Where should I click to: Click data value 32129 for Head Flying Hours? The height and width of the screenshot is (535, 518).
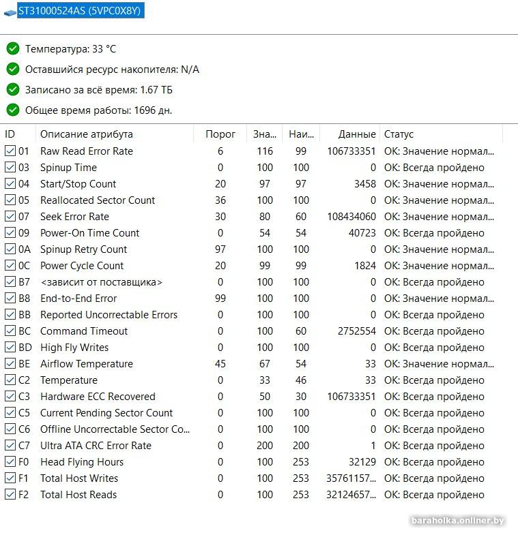point(362,462)
